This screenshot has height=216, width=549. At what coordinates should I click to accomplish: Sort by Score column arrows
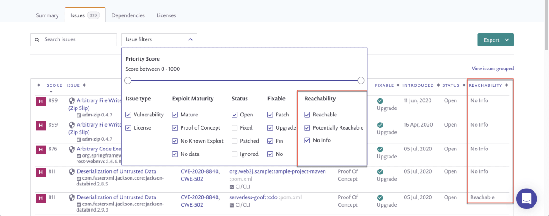click(x=39, y=85)
